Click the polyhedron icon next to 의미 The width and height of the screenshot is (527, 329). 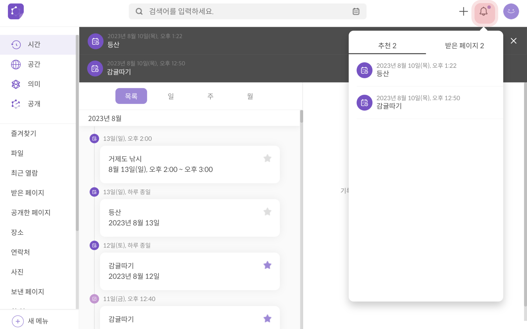[x=16, y=84]
